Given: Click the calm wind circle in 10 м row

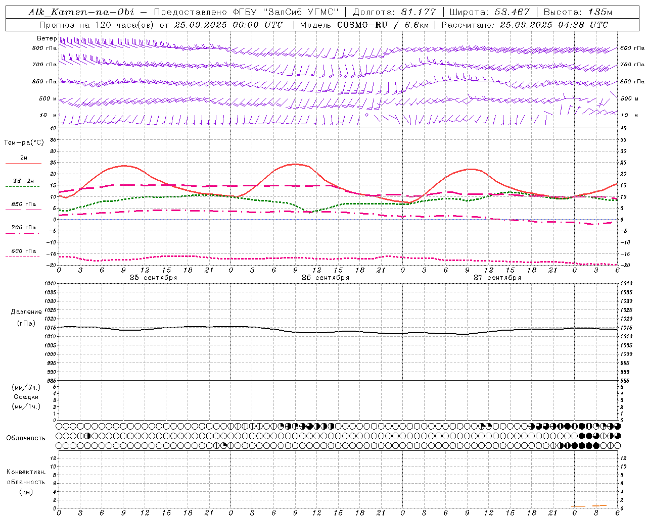Looking at the screenshot, I should click(367, 115).
